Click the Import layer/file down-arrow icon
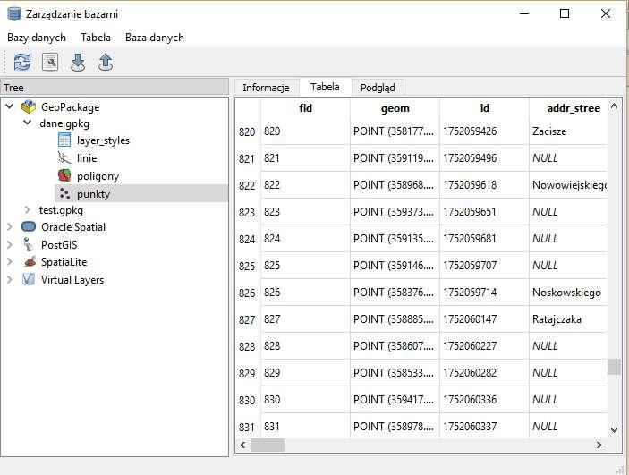The width and height of the screenshot is (629, 475). tap(78, 63)
